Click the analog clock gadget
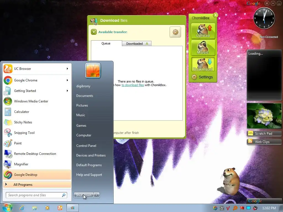Viewport: 283px width, 212px height. (264, 18)
